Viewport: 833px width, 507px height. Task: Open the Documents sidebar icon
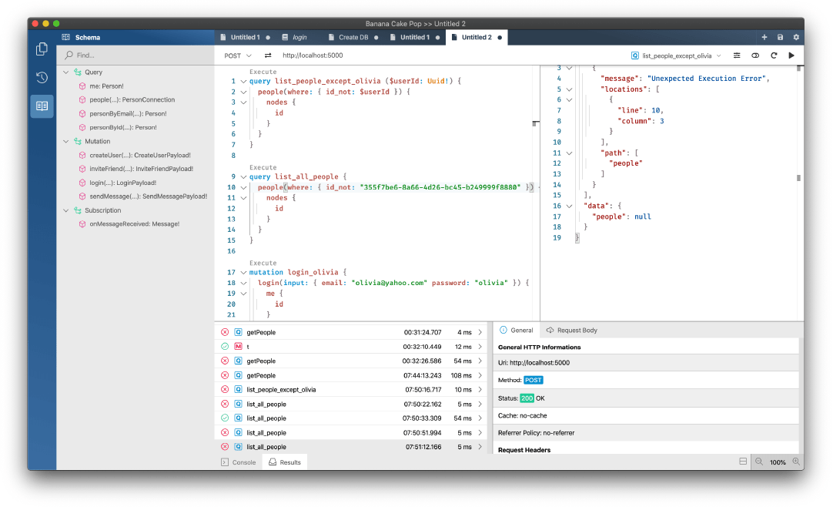[x=42, y=49]
